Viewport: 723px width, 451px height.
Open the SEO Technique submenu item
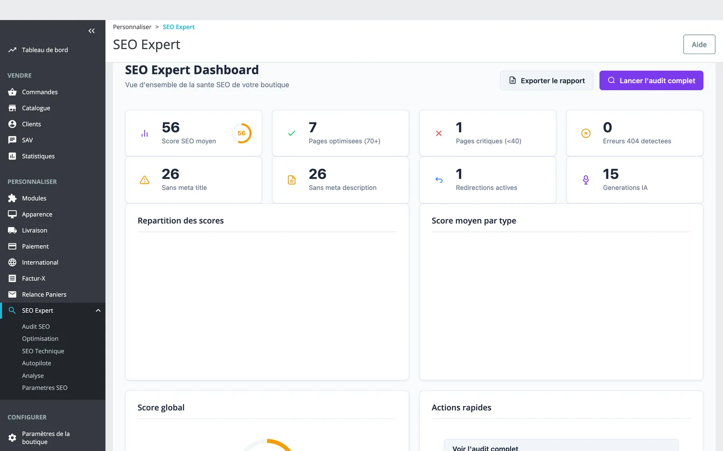tap(43, 351)
